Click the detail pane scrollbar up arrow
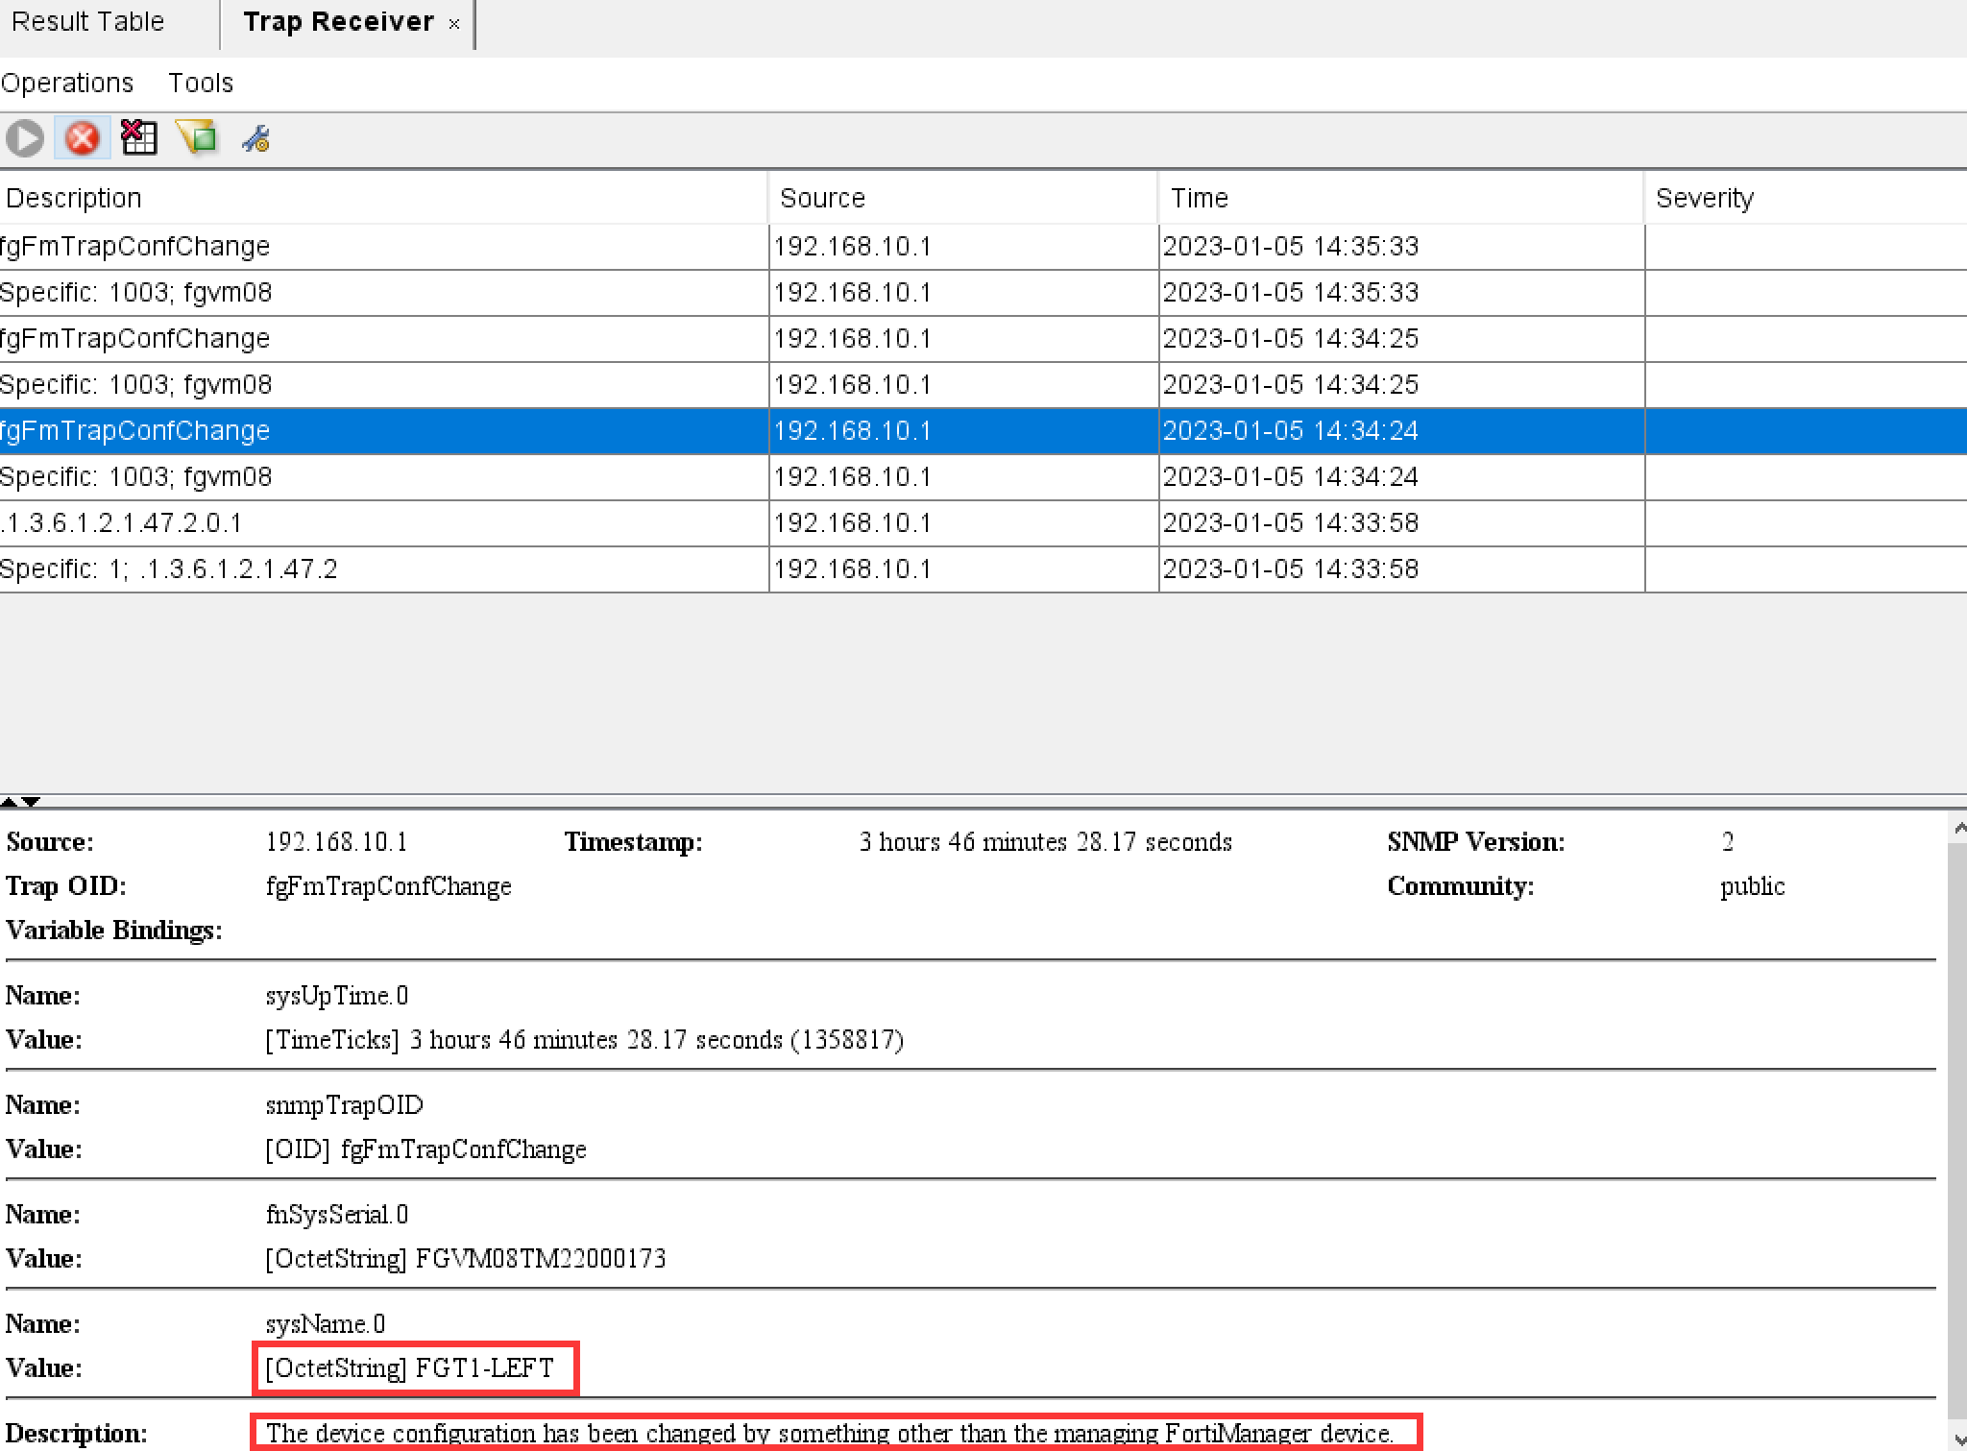This screenshot has width=1967, height=1451. coord(1957,828)
